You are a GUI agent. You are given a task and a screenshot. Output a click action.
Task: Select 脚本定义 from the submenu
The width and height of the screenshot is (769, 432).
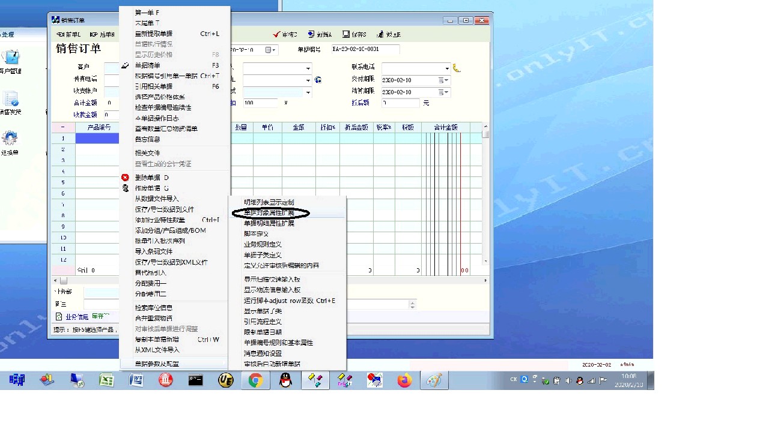coord(256,234)
